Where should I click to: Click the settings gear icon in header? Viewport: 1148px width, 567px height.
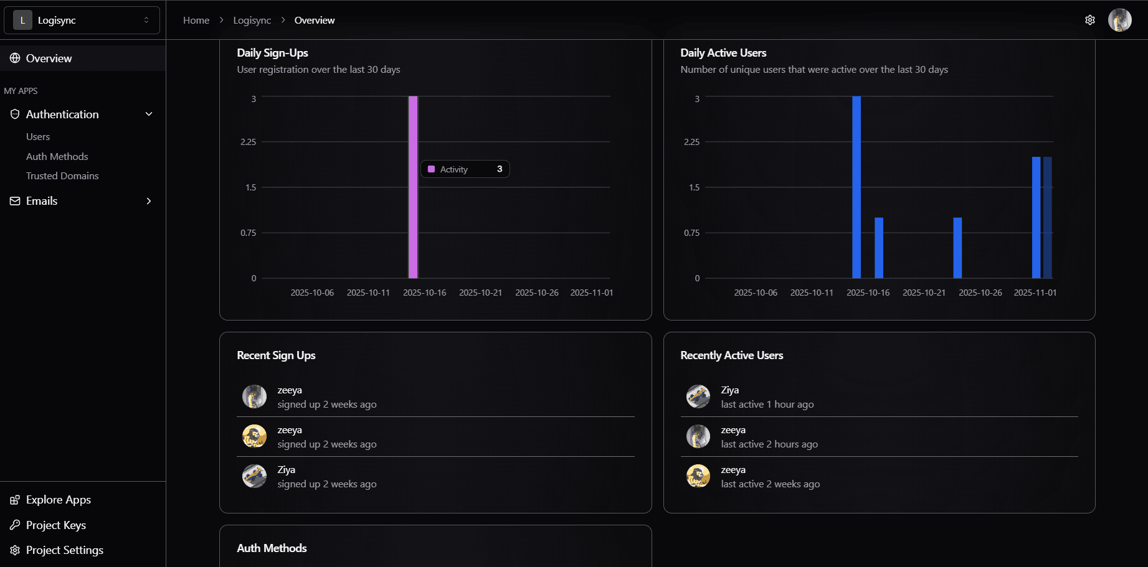1089,20
